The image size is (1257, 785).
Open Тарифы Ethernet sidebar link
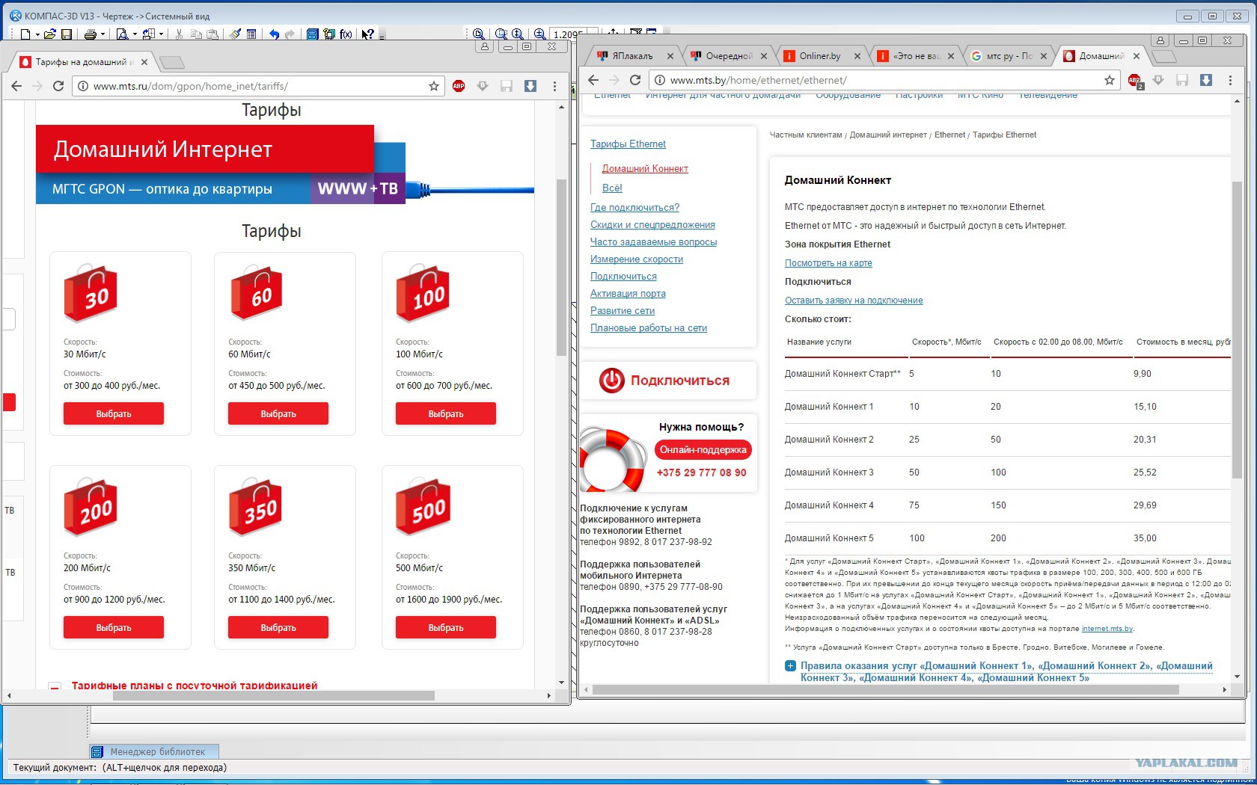(628, 144)
